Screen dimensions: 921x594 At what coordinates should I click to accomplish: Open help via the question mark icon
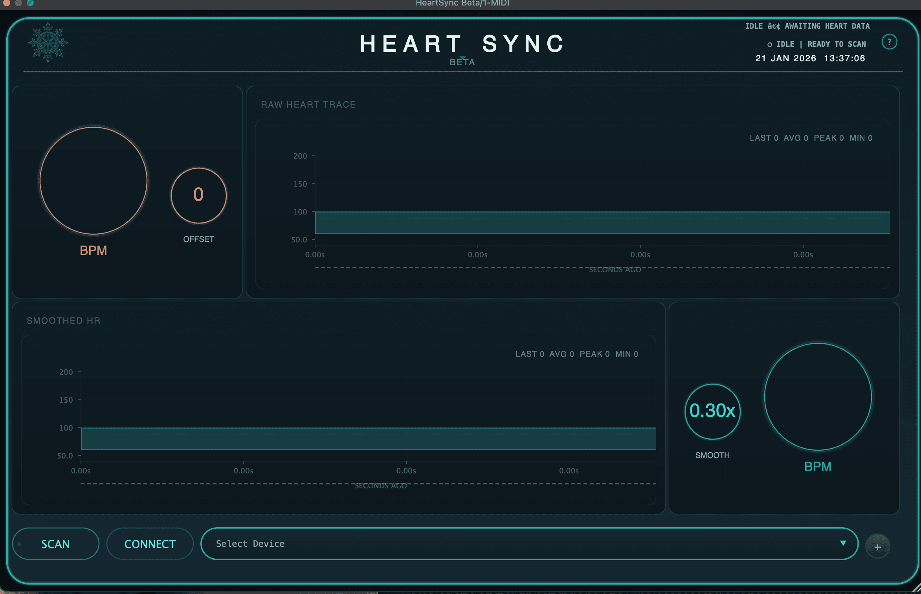889,42
